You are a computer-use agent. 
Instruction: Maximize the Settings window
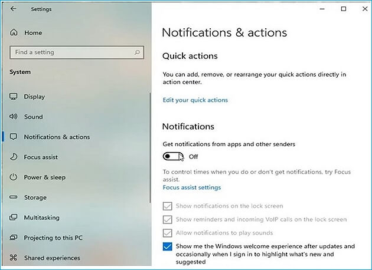coord(343,9)
